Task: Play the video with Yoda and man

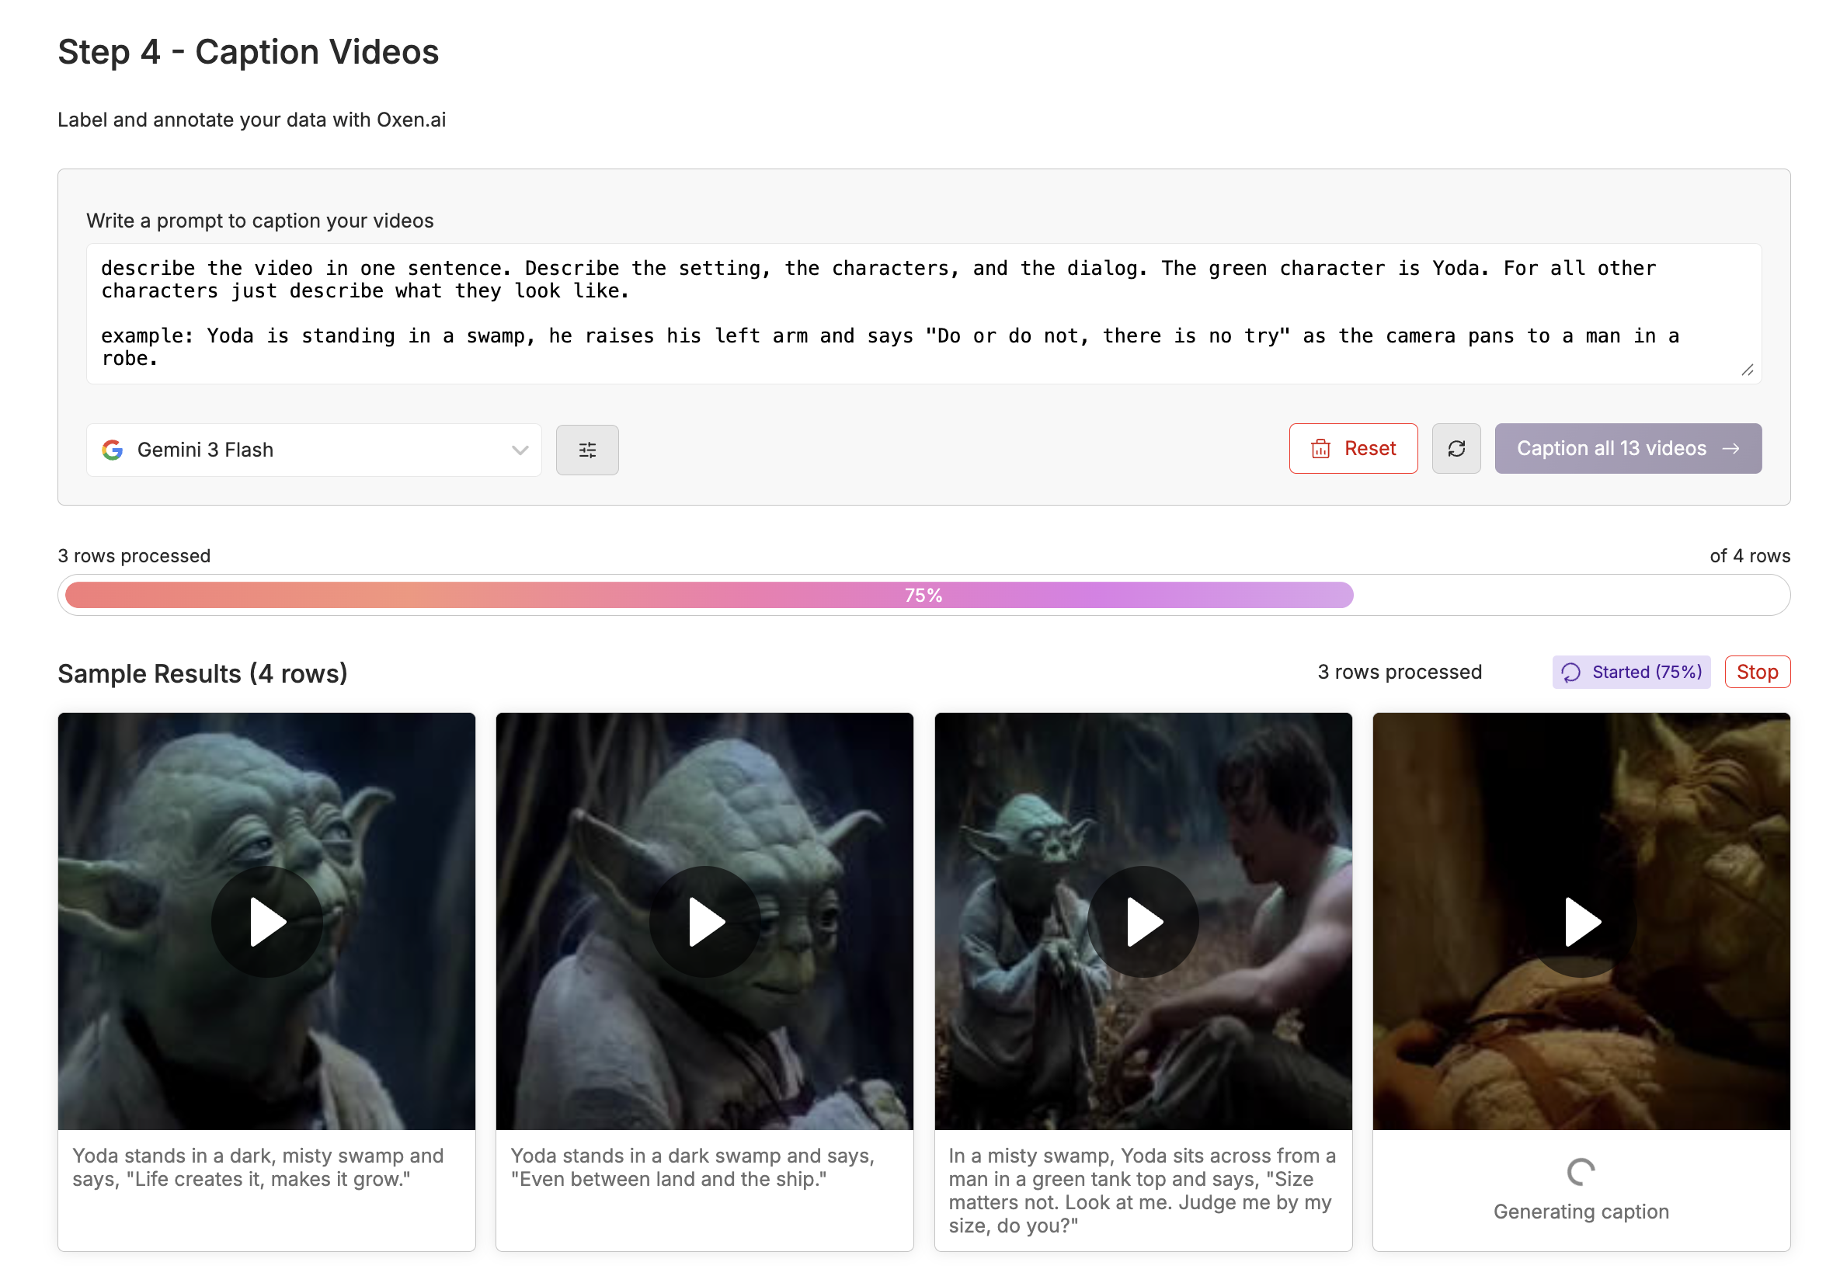Action: [x=1143, y=921]
